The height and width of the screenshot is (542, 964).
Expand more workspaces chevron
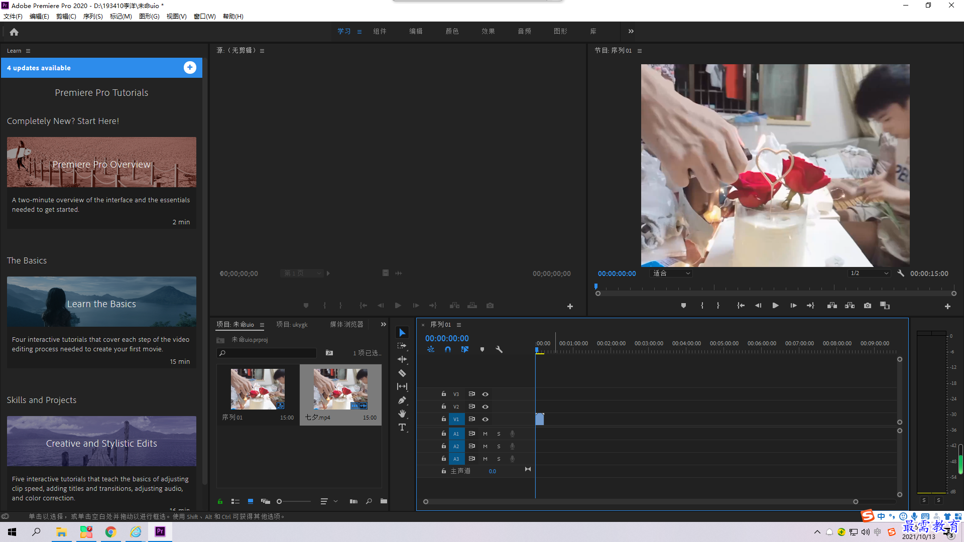(631, 31)
